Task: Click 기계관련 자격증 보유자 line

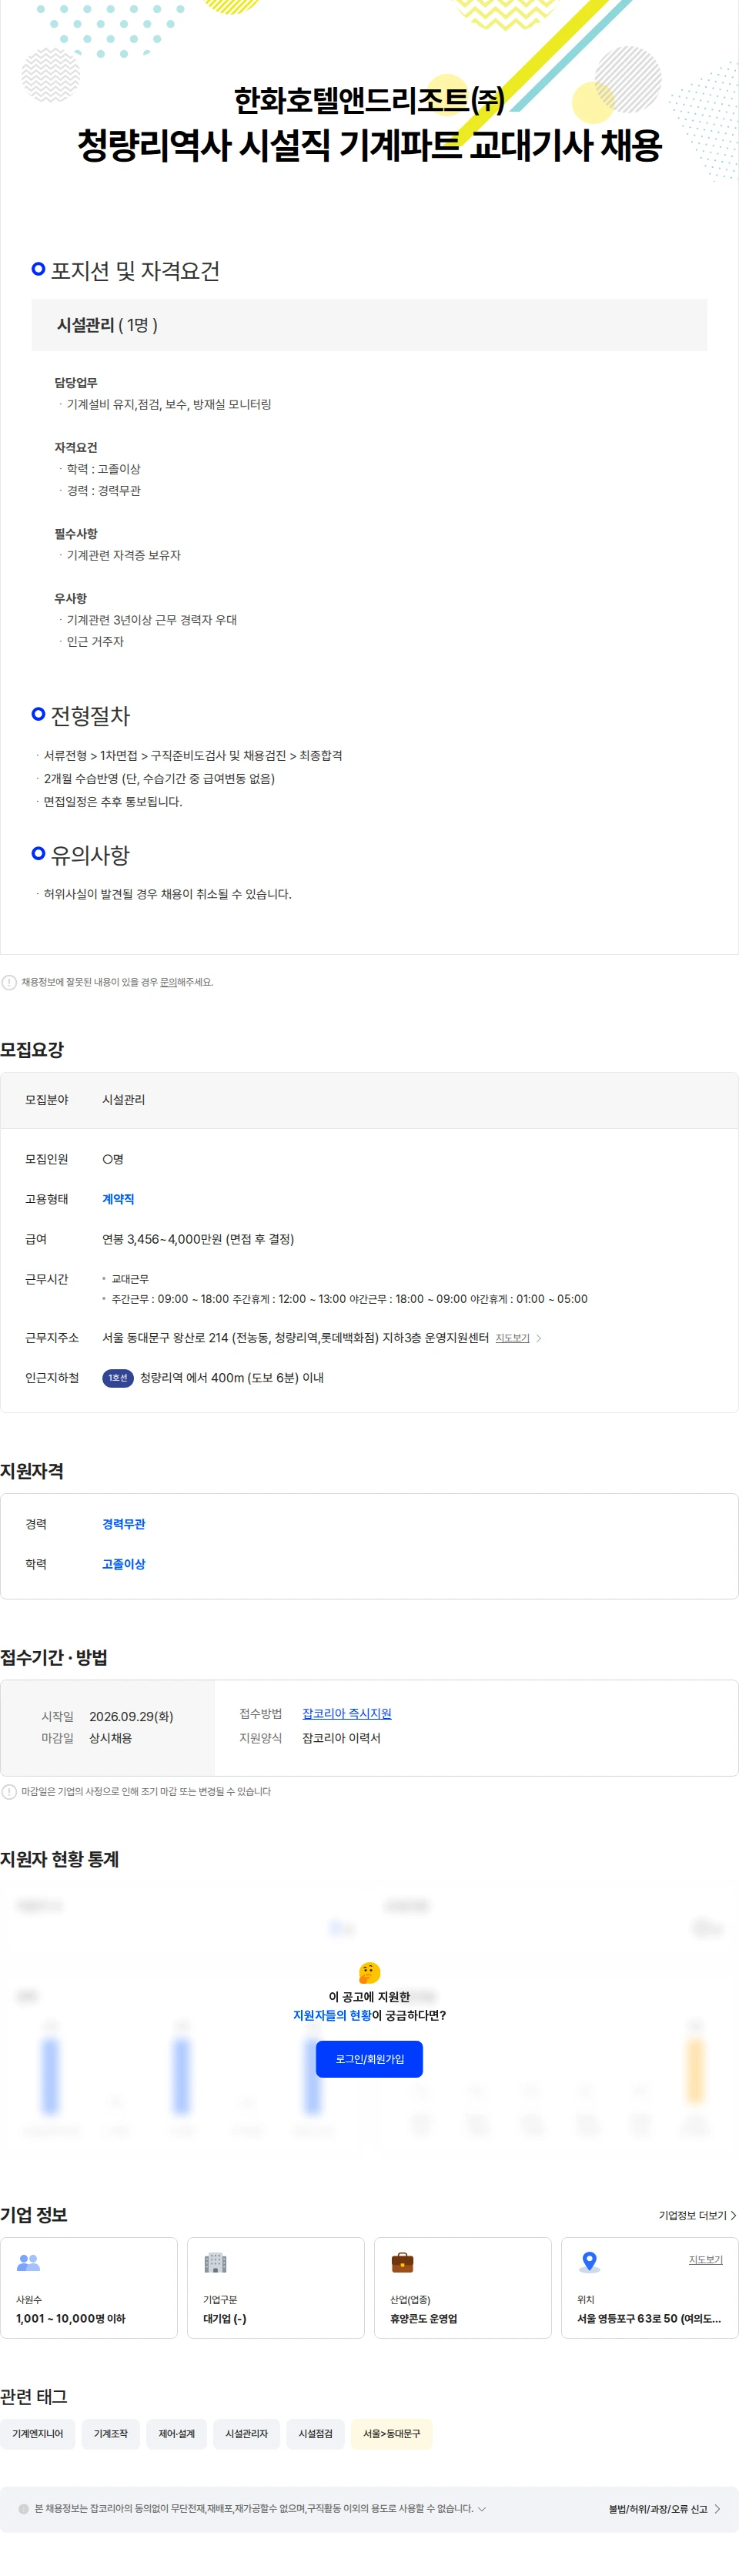Action: 122,555
